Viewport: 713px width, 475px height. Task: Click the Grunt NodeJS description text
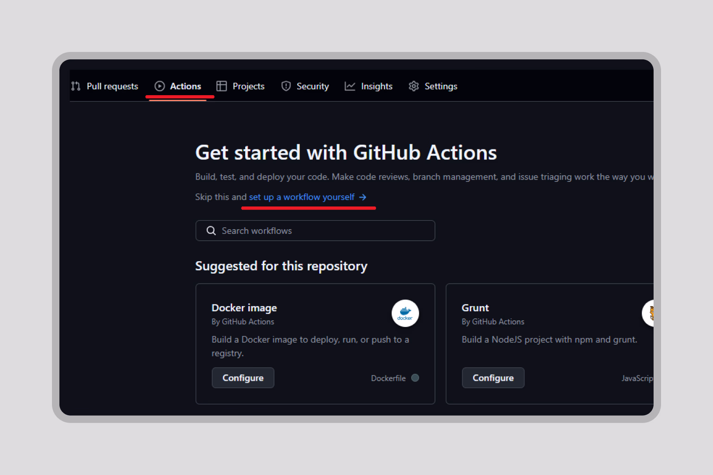[549, 340]
